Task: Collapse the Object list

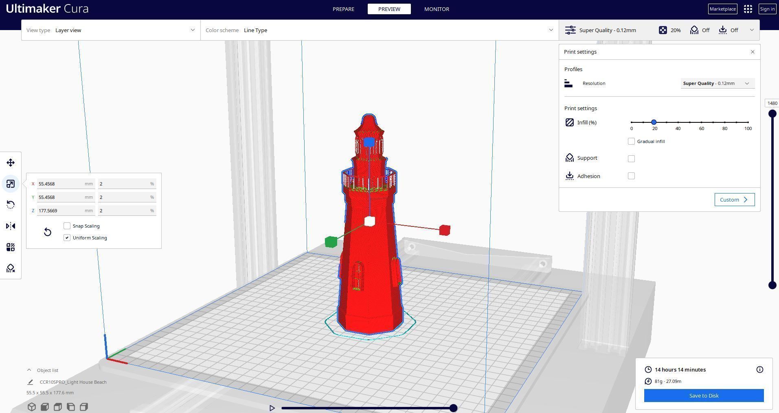Action: pyautogui.click(x=29, y=370)
